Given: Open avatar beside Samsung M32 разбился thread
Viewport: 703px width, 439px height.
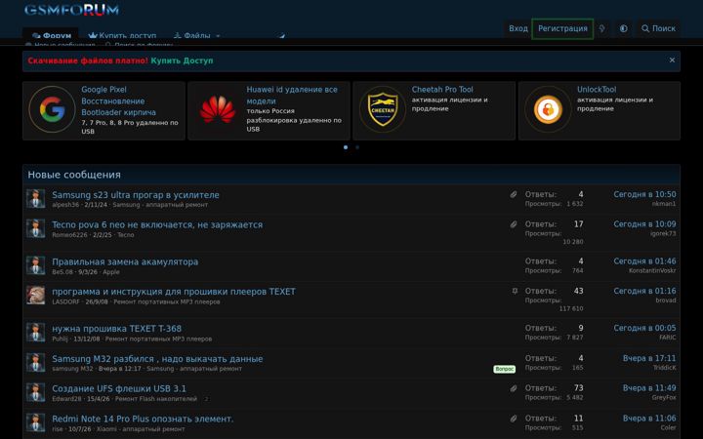Looking at the screenshot, I should pos(35,362).
